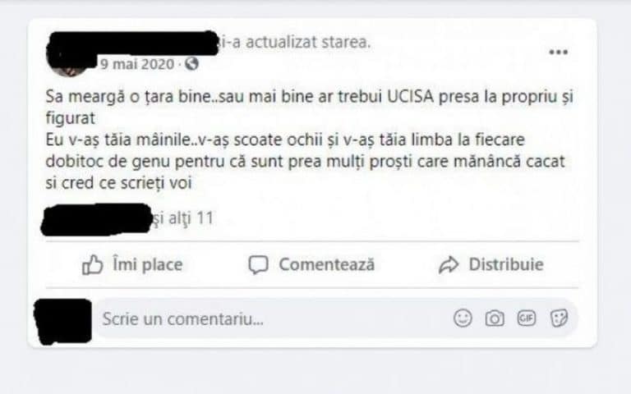Click the post text starting "Sa meargă"
Viewport: 631px width, 394px height.
309,140
